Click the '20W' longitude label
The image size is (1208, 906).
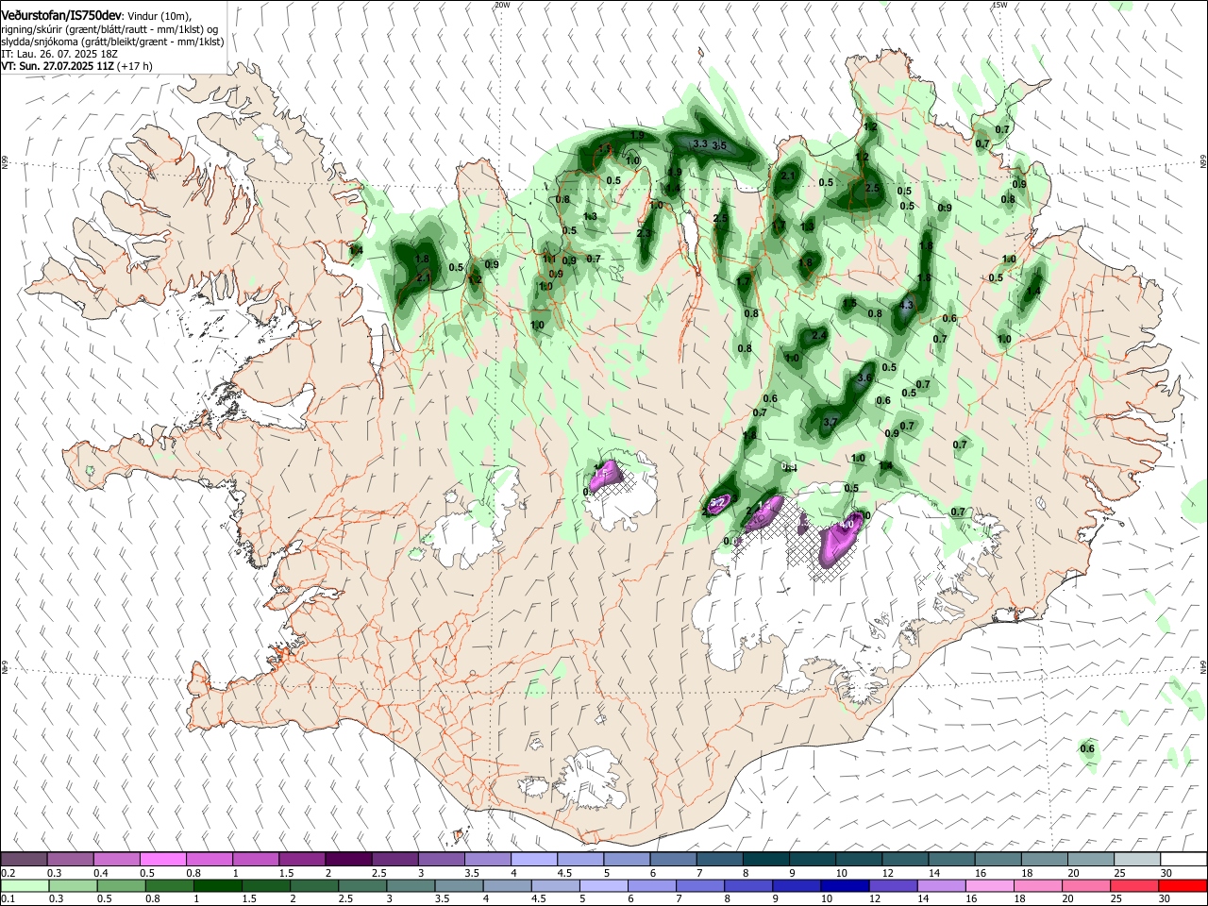pyautogui.click(x=502, y=5)
